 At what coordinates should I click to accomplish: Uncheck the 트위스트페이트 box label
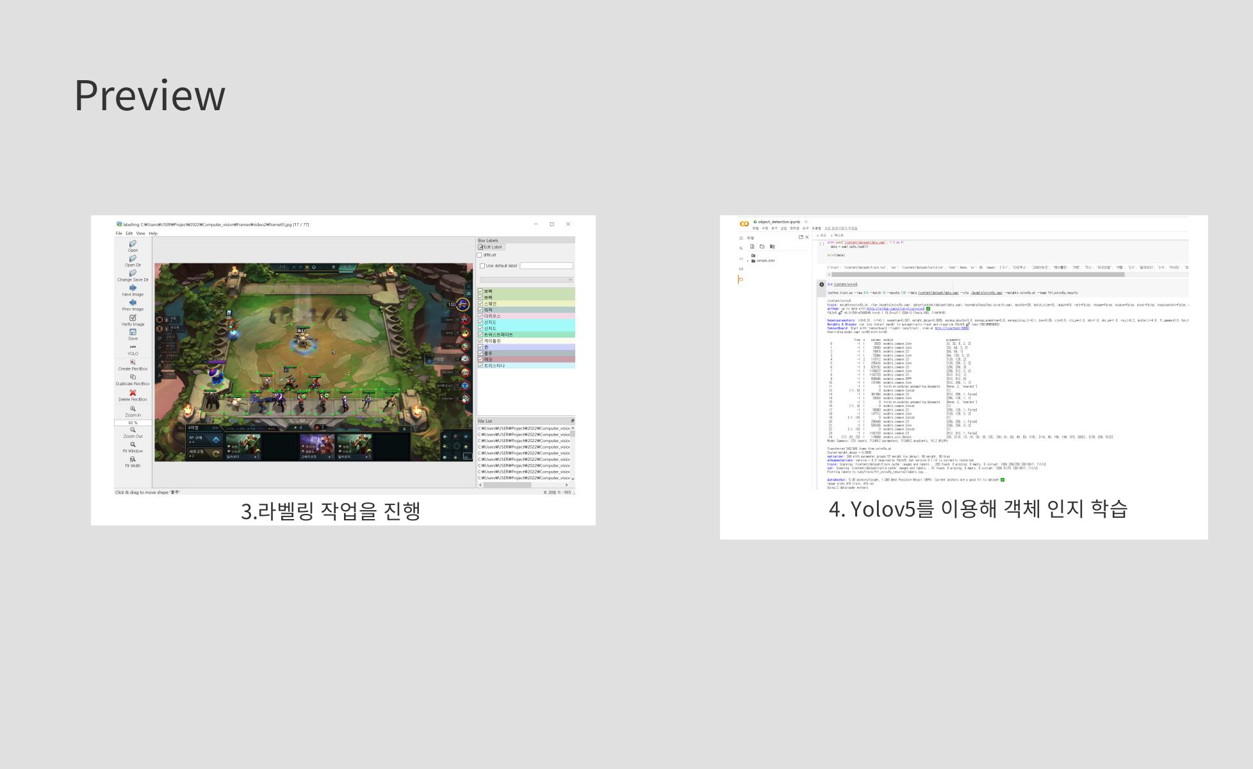tap(480, 335)
